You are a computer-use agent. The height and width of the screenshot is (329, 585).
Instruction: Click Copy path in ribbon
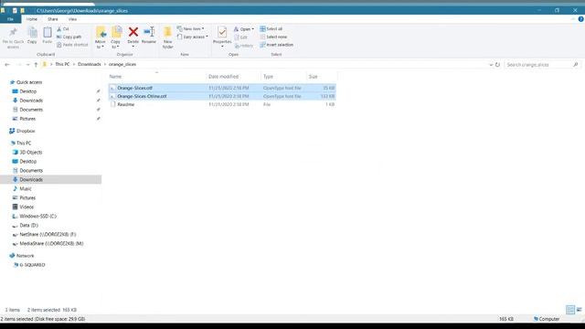[69, 37]
